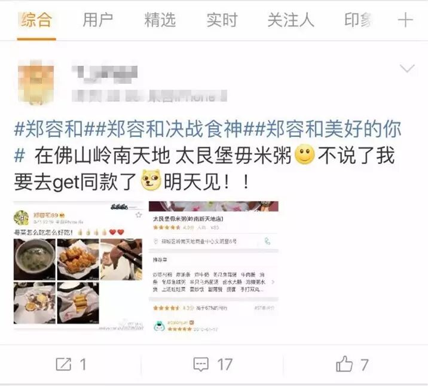428x386 pixels.
Task: Expand post options with the chevron arrow
Action: [x=407, y=68]
